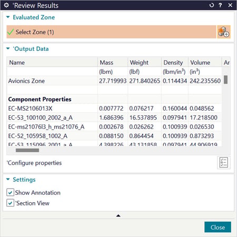Collapse the Evaluated Zone section
Viewport: 237px width, 237px height.
(x=8, y=17)
